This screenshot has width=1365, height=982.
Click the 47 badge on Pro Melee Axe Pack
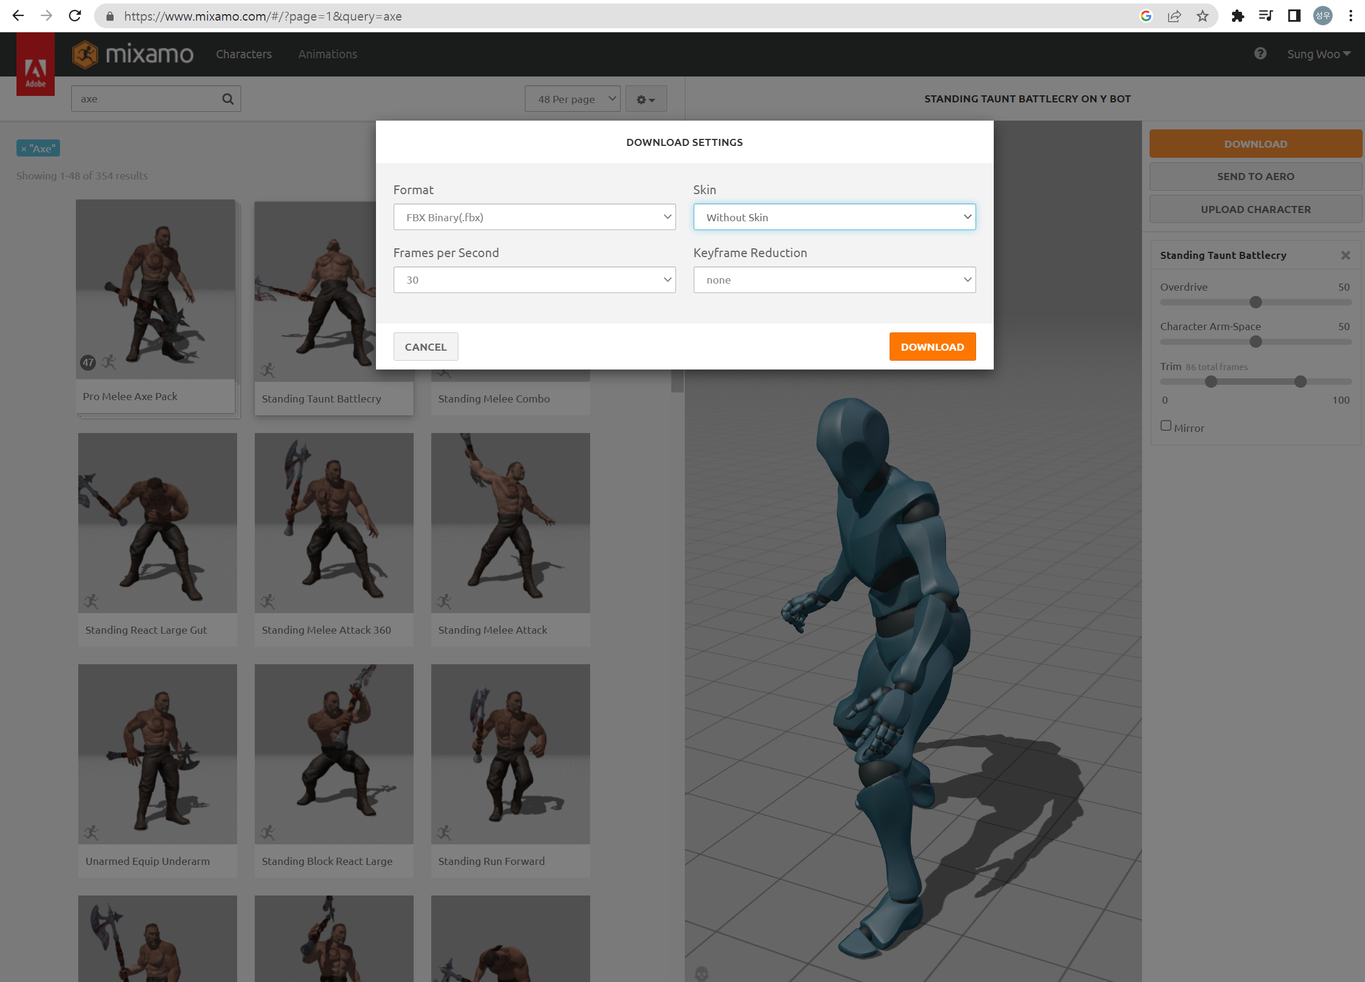click(x=88, y=362)
